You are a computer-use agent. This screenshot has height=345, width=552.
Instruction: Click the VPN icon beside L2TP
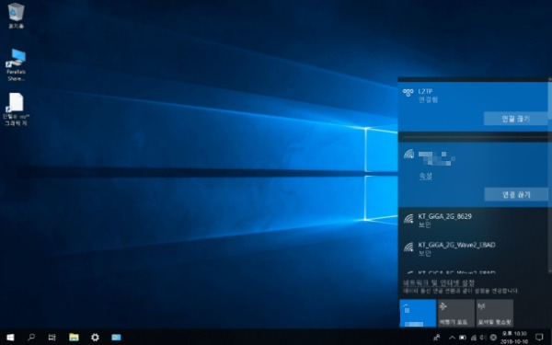click(x=408, y=93)
